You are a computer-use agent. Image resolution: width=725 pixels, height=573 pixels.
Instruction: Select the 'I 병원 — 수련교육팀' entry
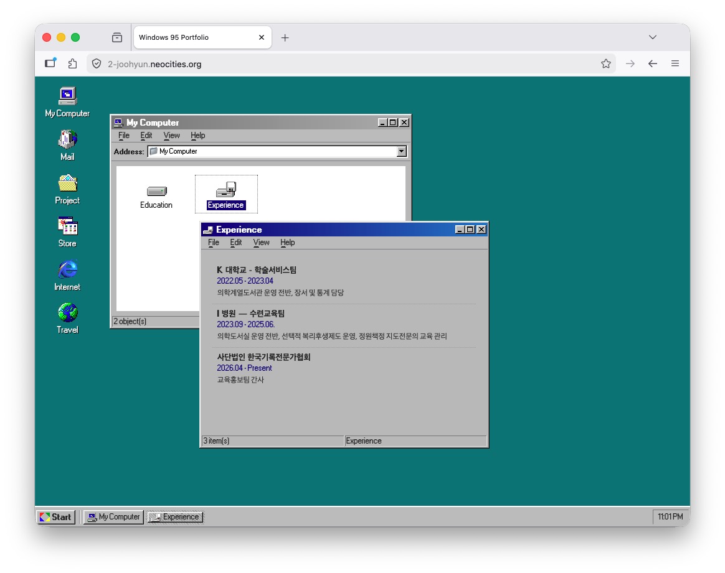click(x=250, y=314)
